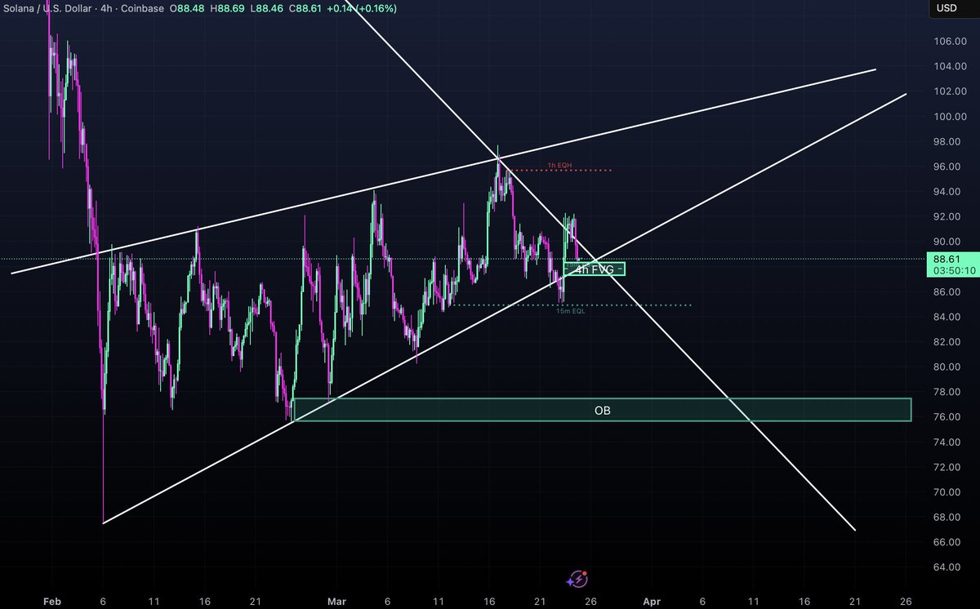This screenshot has width=980, height=609.
Task: Open the USD currency selector
Action: tap(947, 9)
